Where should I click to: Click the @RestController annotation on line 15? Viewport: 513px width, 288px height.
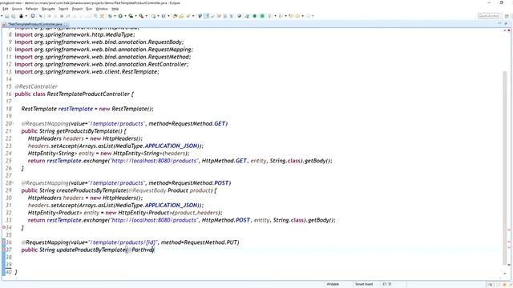[36, 86]
